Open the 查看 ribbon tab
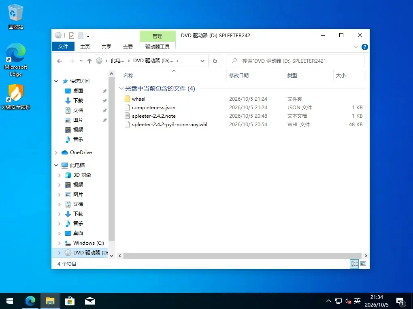 click(128, 47)
